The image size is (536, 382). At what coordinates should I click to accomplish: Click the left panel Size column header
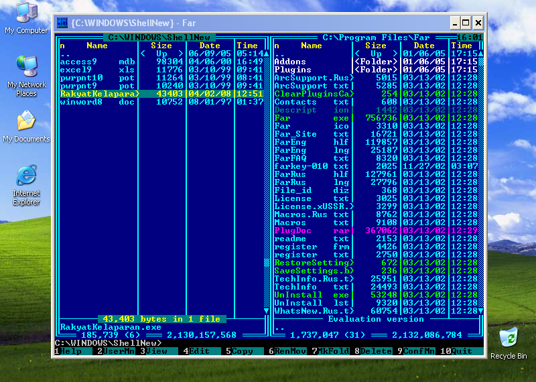(161, 46)
